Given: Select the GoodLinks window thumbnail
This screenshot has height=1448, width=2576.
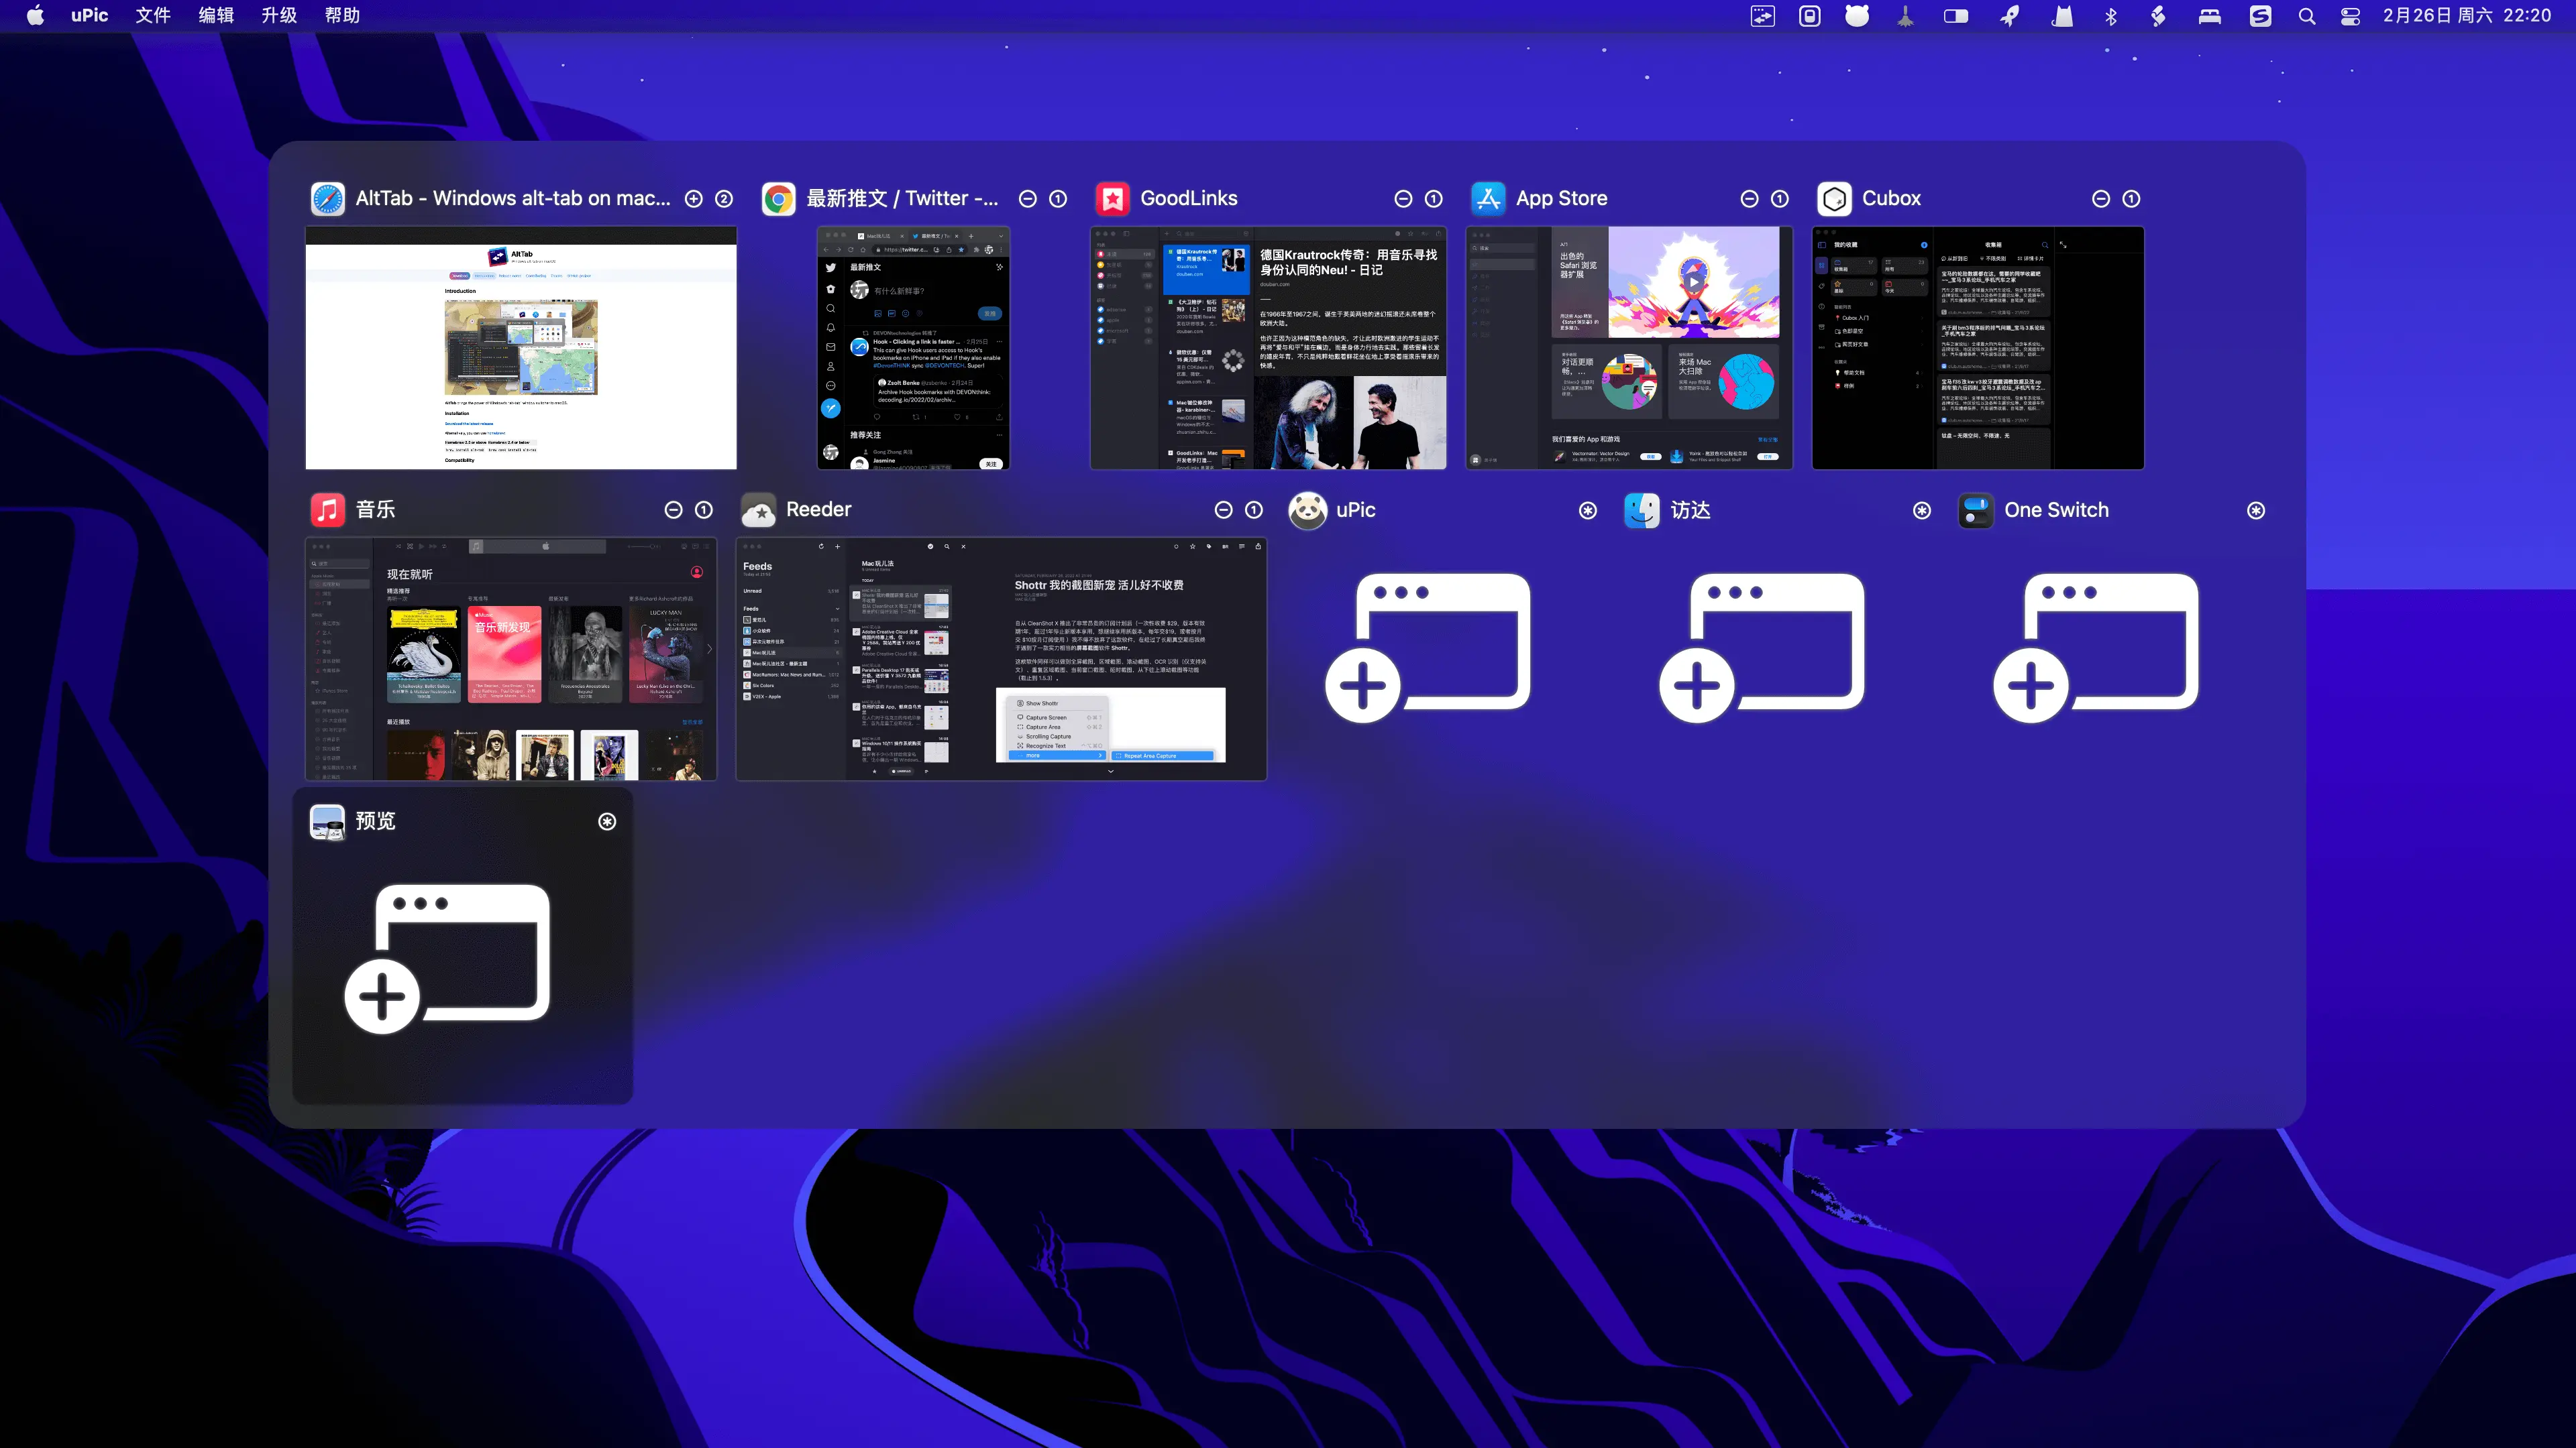Looking at the screenshot, I should tap(1268, 348).
